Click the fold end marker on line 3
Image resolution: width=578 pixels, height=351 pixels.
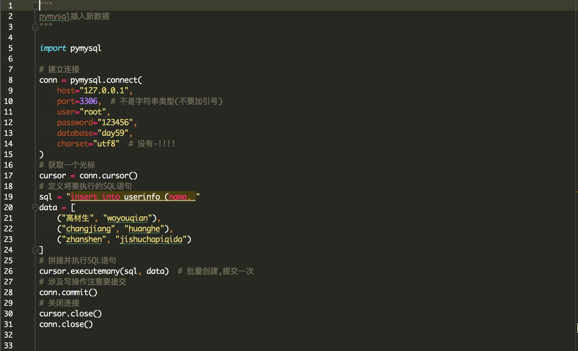[35, 27]
